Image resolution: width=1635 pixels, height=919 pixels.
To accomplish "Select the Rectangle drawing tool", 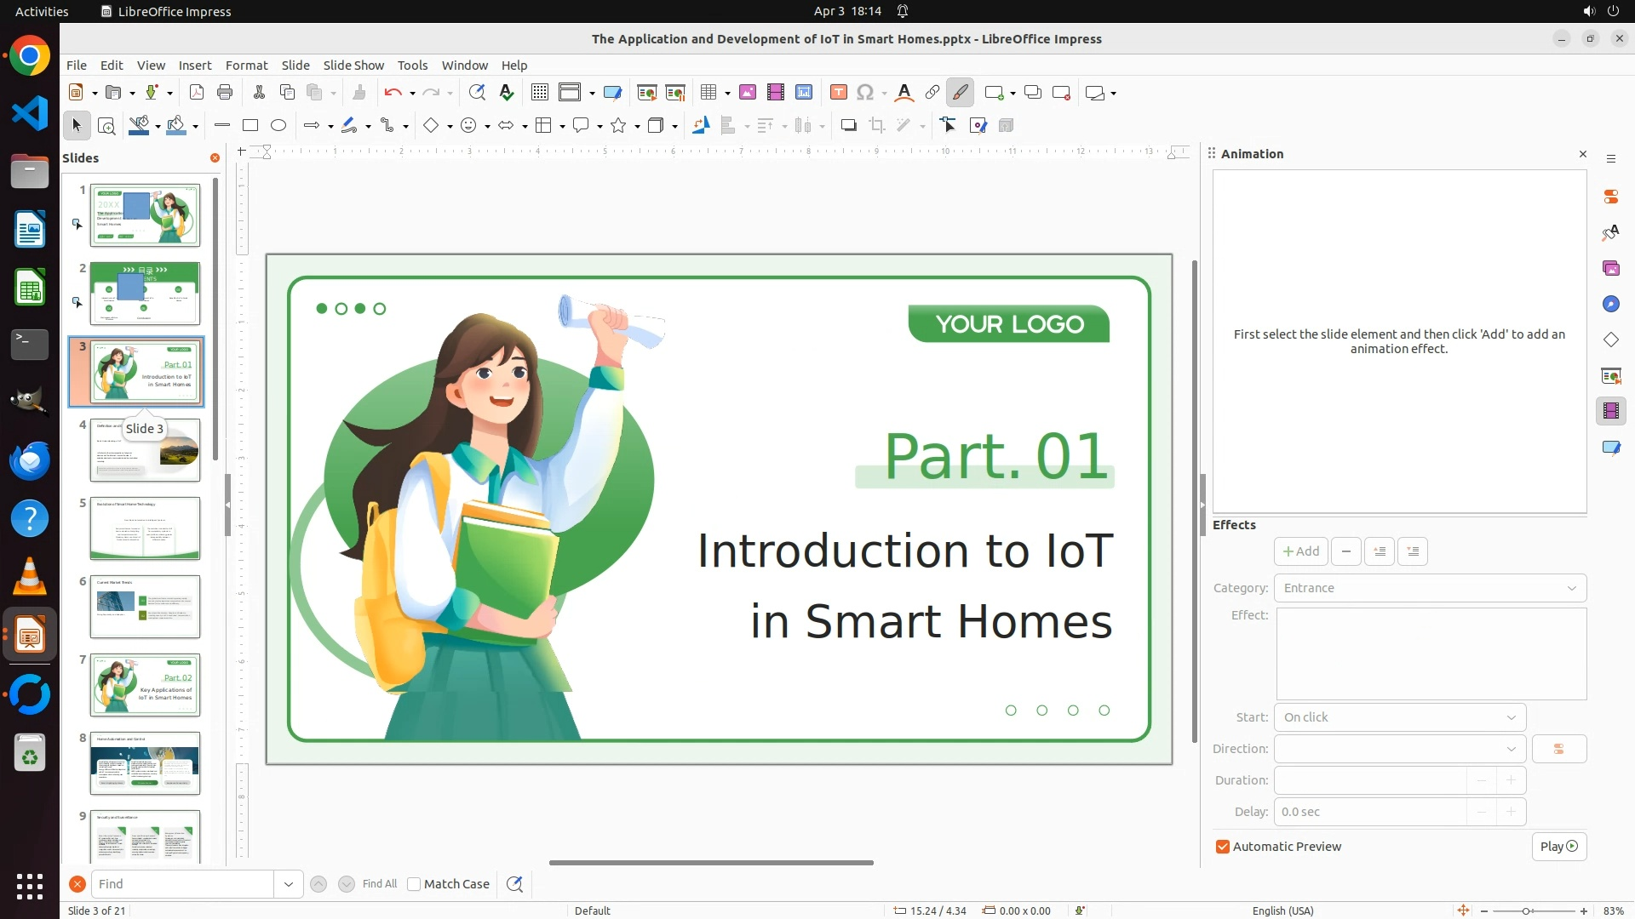I will coord(250,126).
